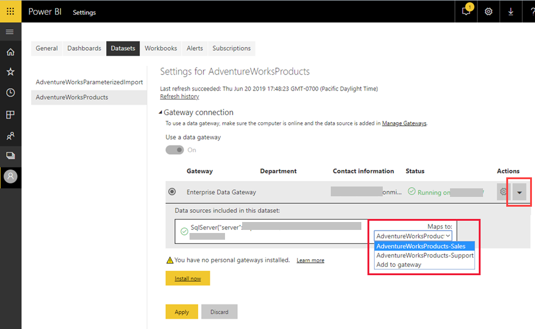Open gateway settings gear under Actions

(x=503, y=192)
